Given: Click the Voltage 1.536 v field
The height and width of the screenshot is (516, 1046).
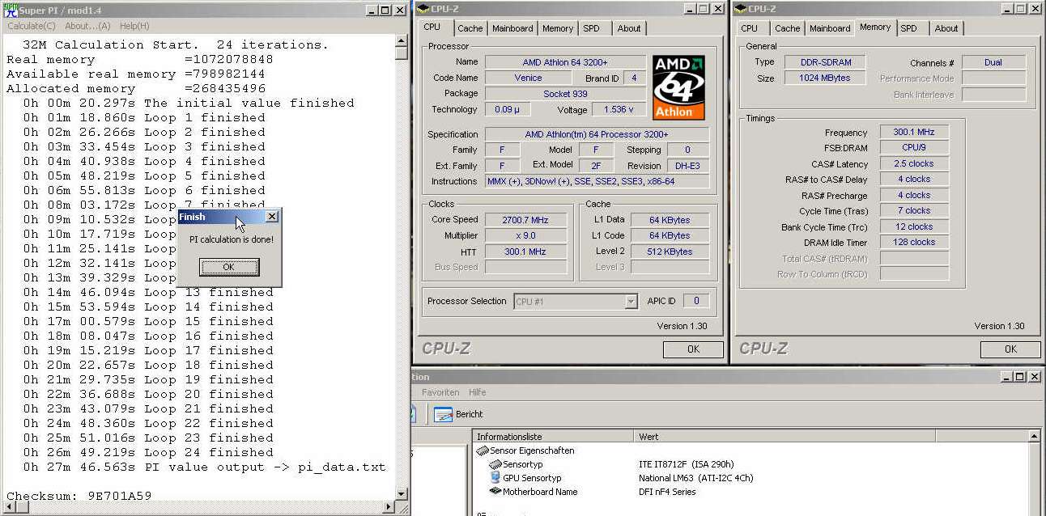Looking at the screenshot, I should tap(619, 109).
